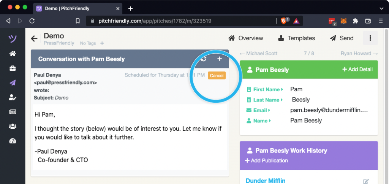Open the dashboard gauge icon in sidebar

(13, 141)
